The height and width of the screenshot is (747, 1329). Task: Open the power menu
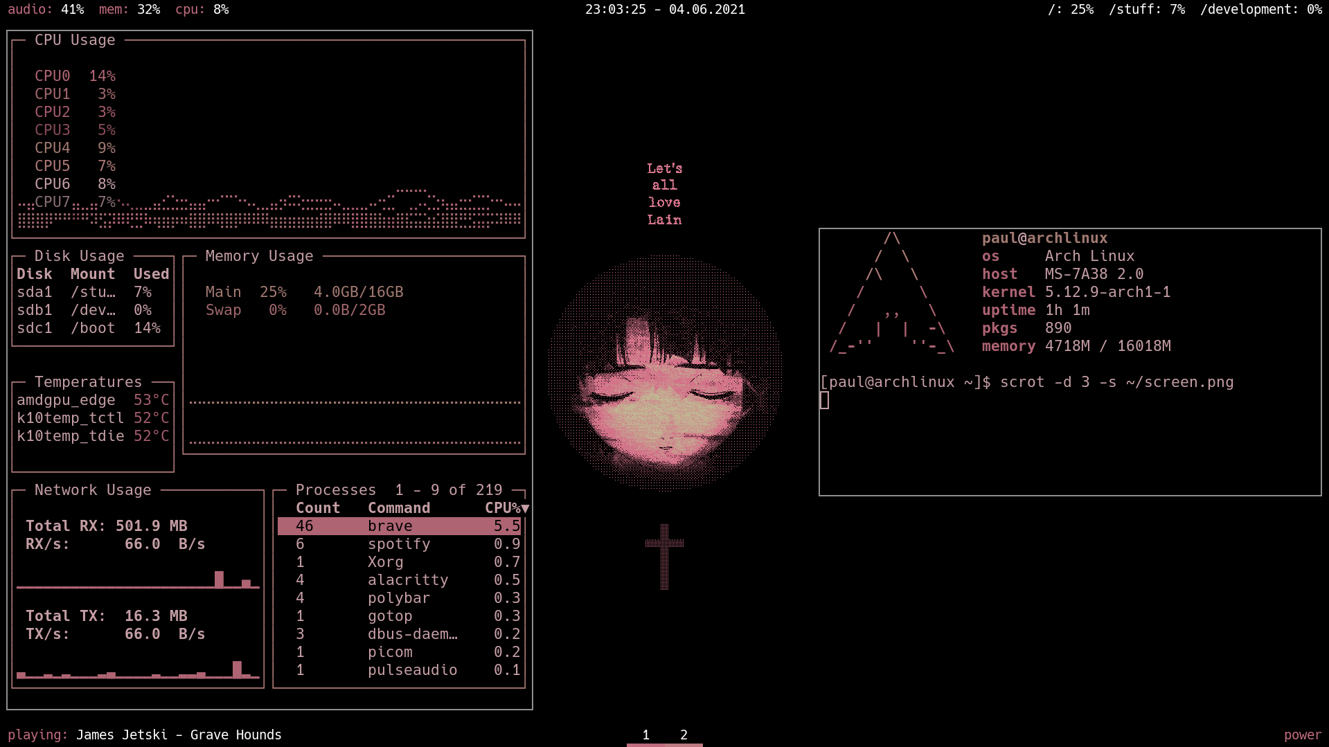[1303, 735]
